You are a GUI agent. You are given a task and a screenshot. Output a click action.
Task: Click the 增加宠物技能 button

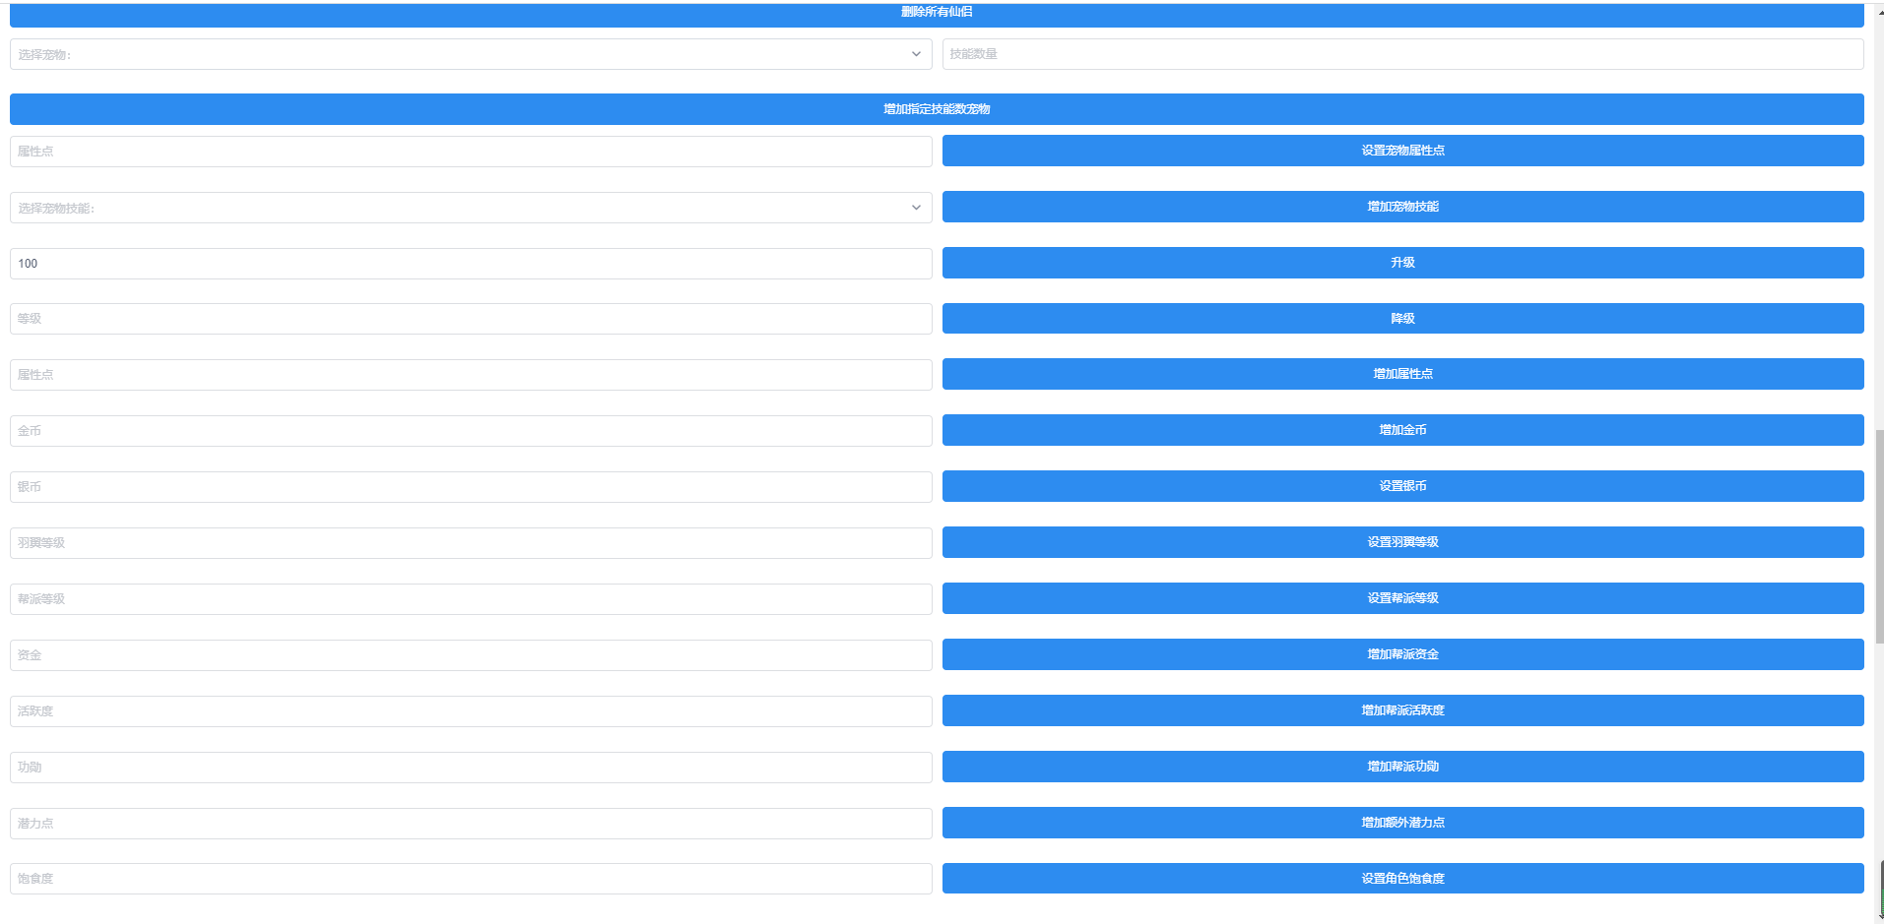click(1402, 207)
